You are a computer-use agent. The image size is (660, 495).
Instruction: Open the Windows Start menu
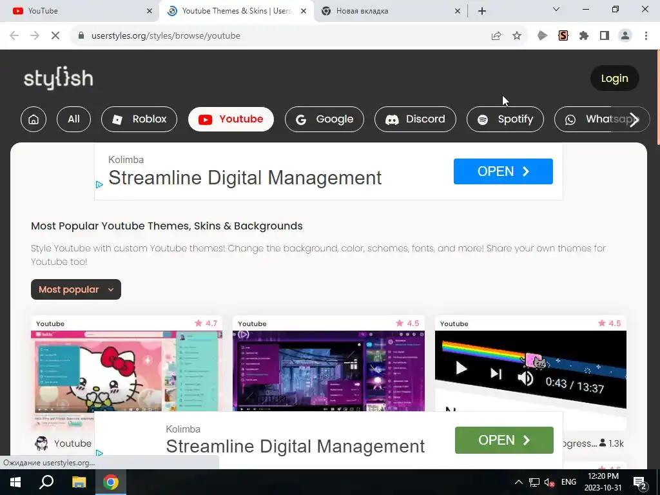pyautogui.click(x=15, y=482)
